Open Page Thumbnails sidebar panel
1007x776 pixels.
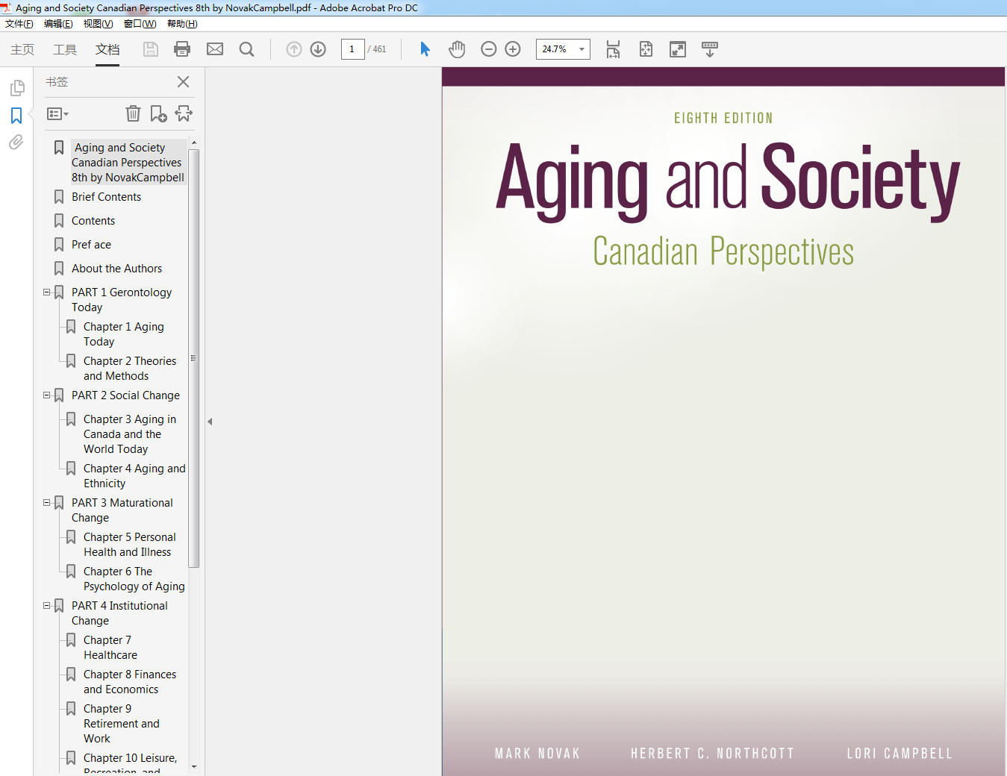click(x=16, y=88)
